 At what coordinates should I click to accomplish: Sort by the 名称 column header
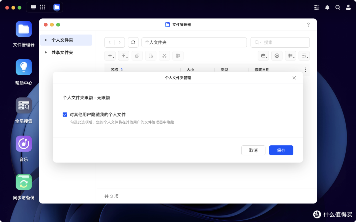114,69
